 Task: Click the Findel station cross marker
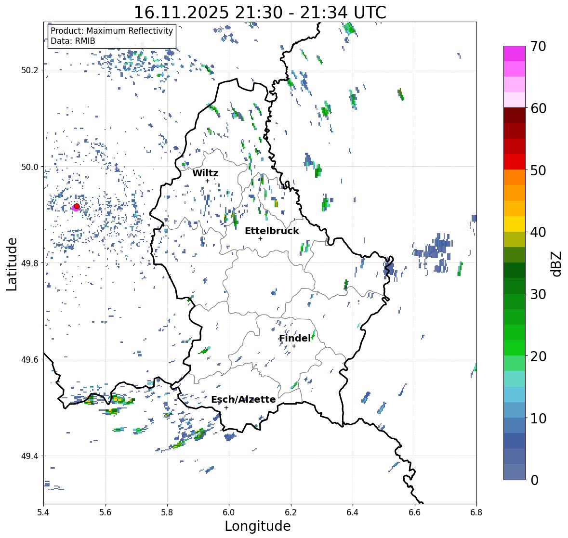pyautogui.click(x=294, y=346)
